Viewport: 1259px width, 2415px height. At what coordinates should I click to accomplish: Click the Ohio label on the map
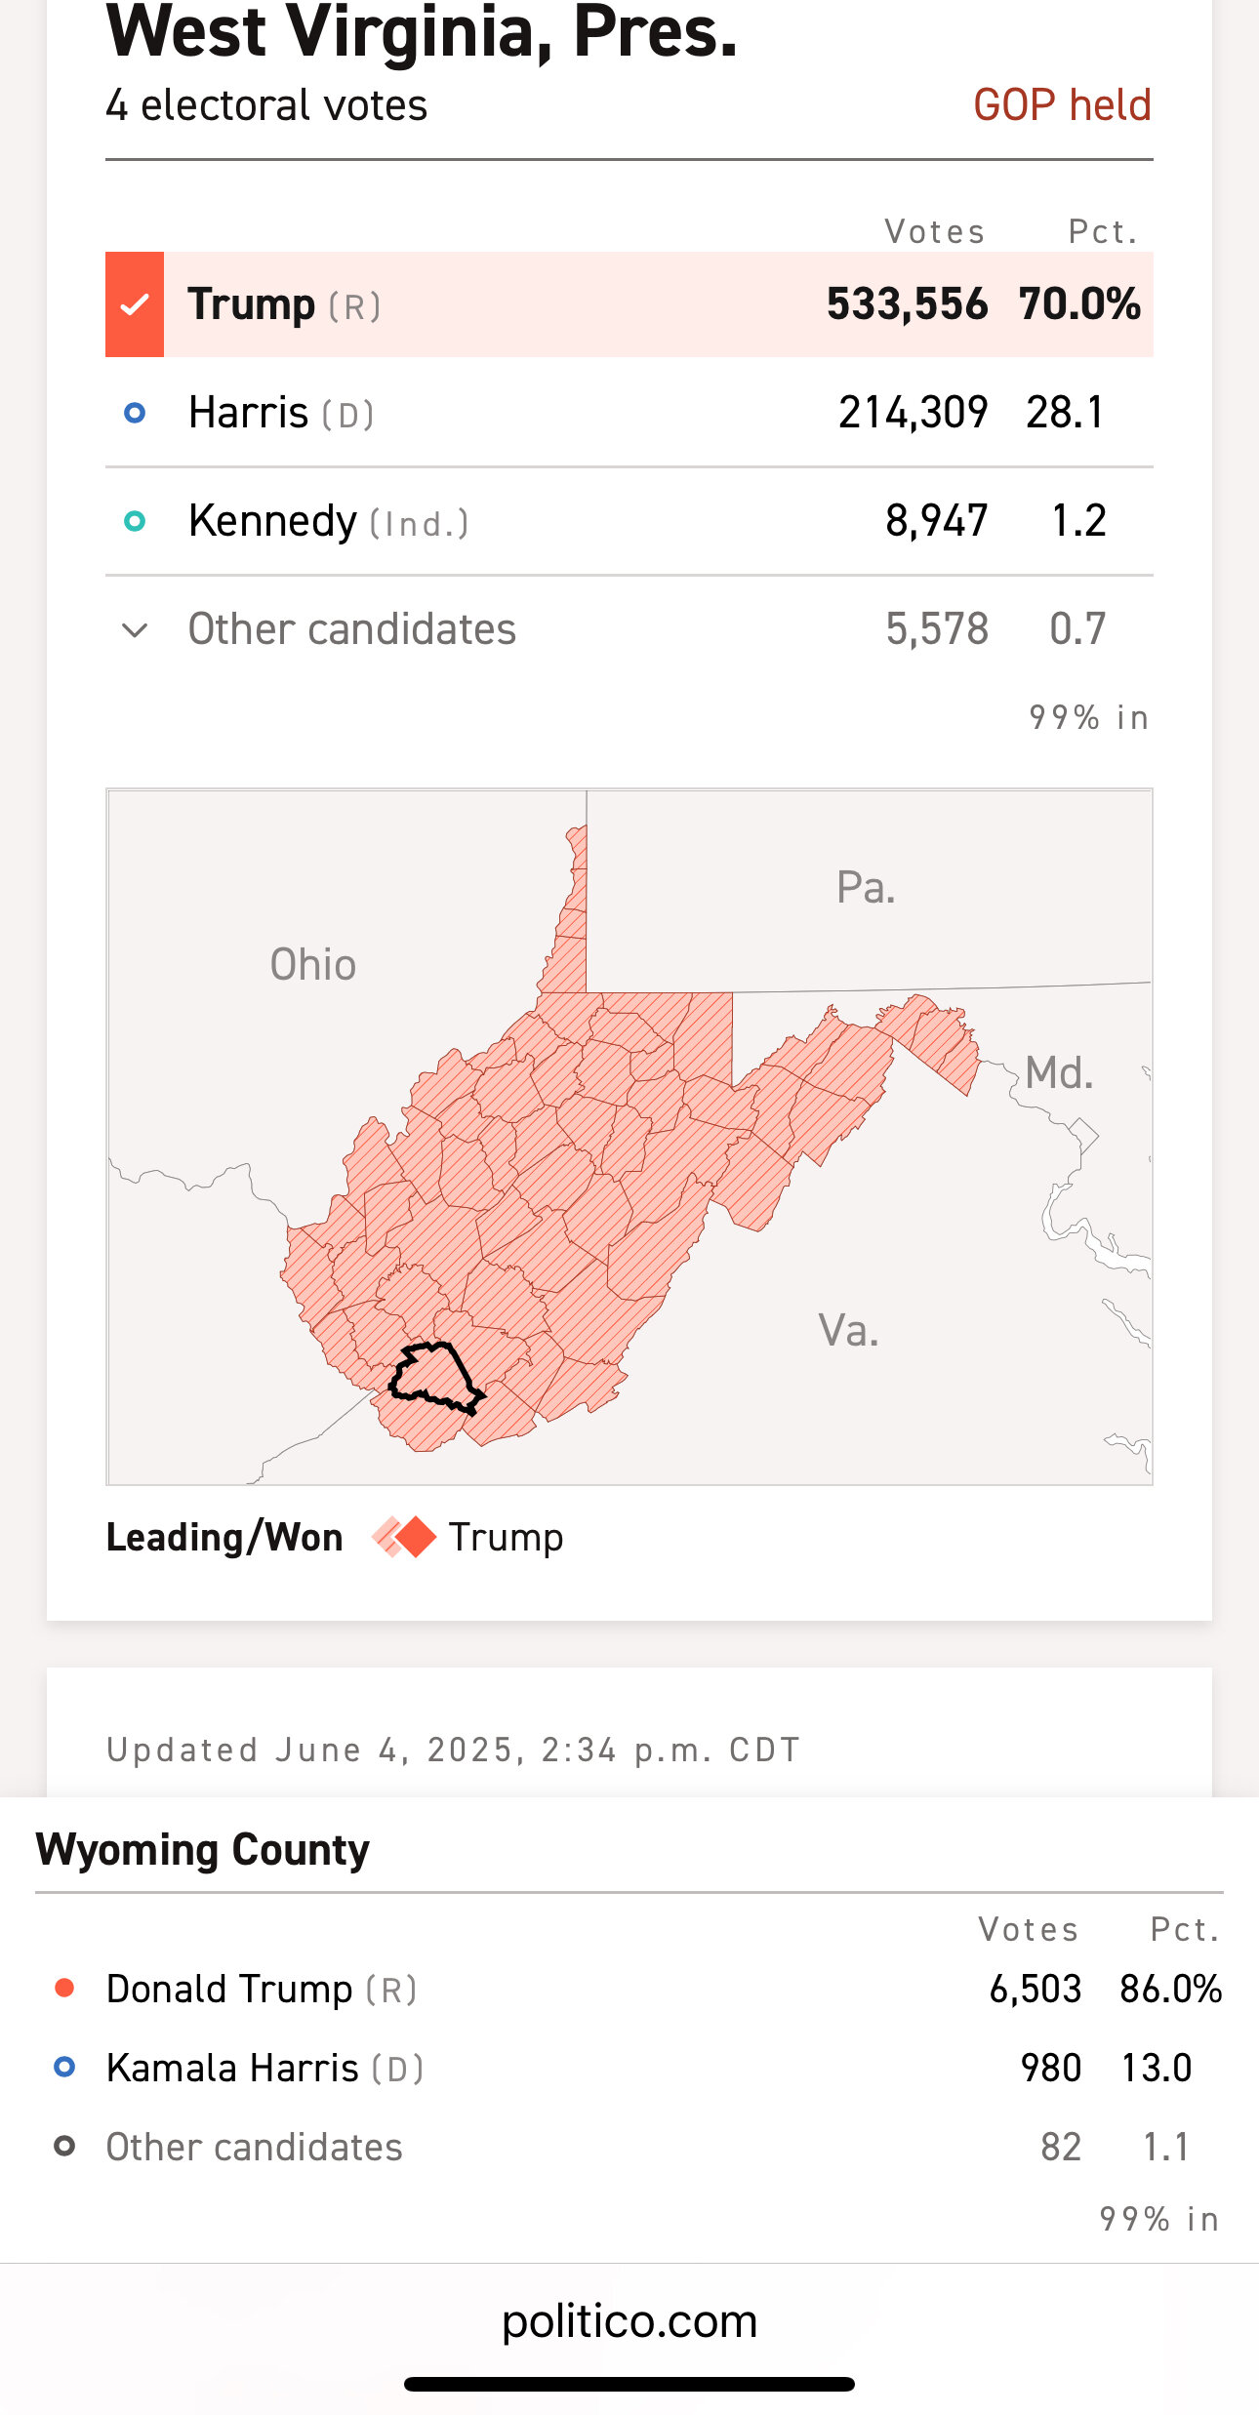coord(313,964)
